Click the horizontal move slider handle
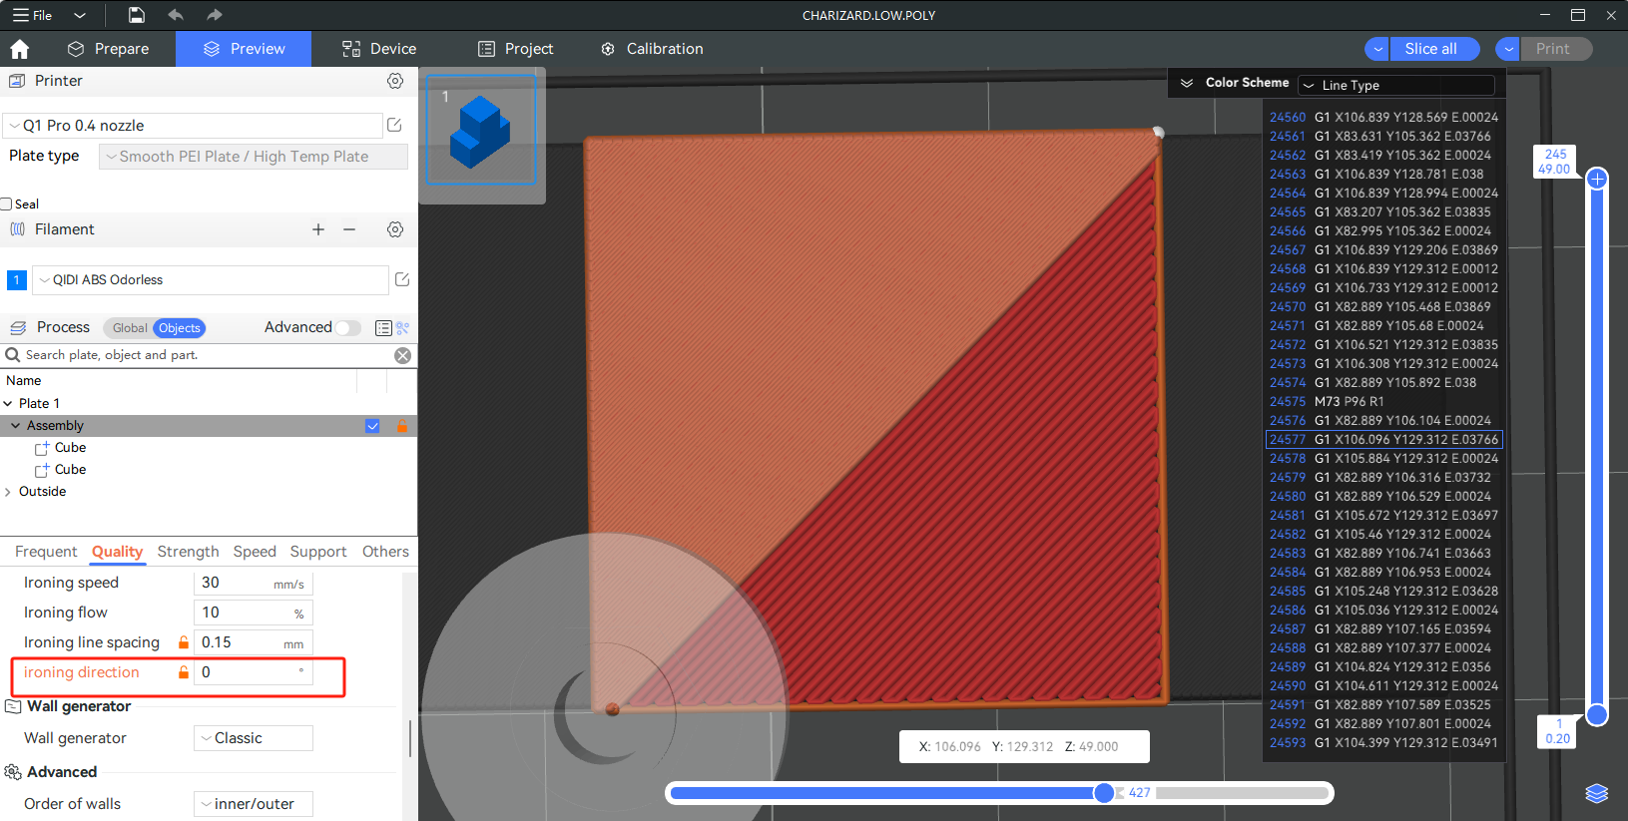The height and width of the screenshot is (821, 1628). 1103,793
